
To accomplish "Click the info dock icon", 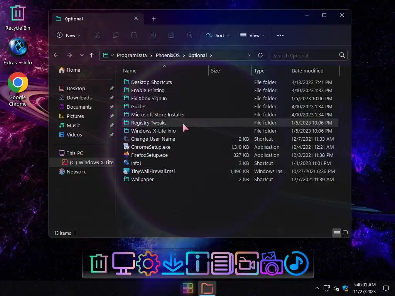I will click(198, 263).
